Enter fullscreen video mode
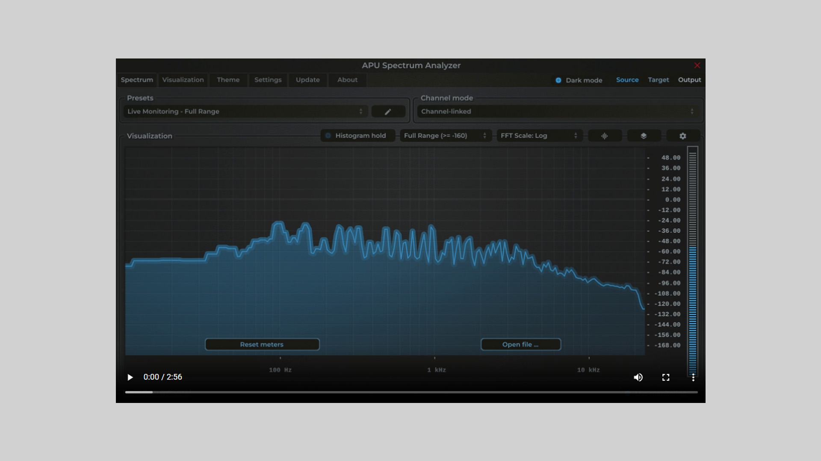The height and width of the screenshot is (461, 821). [666, 377]
